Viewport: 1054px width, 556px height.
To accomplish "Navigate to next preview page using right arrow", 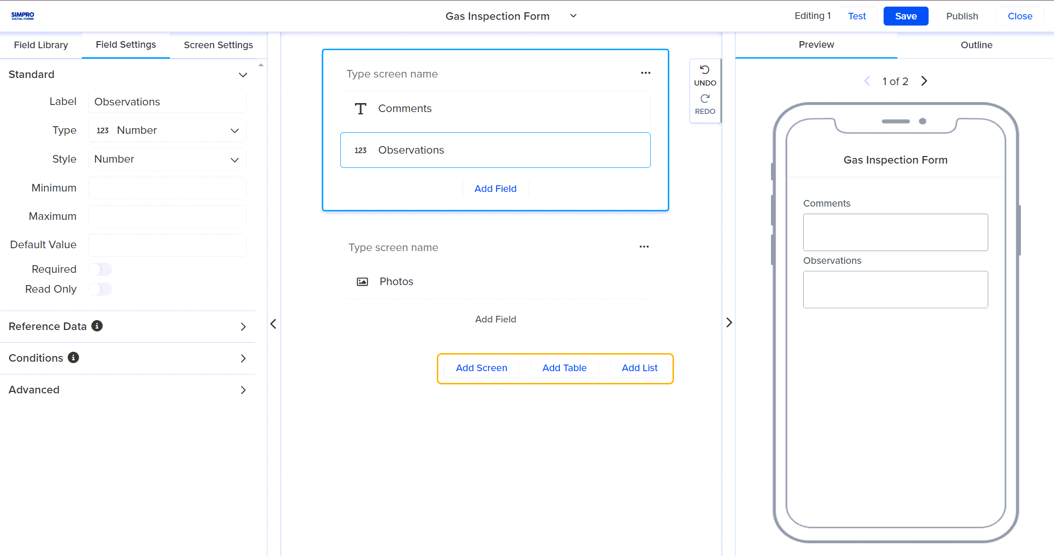I will click(924, 81).
